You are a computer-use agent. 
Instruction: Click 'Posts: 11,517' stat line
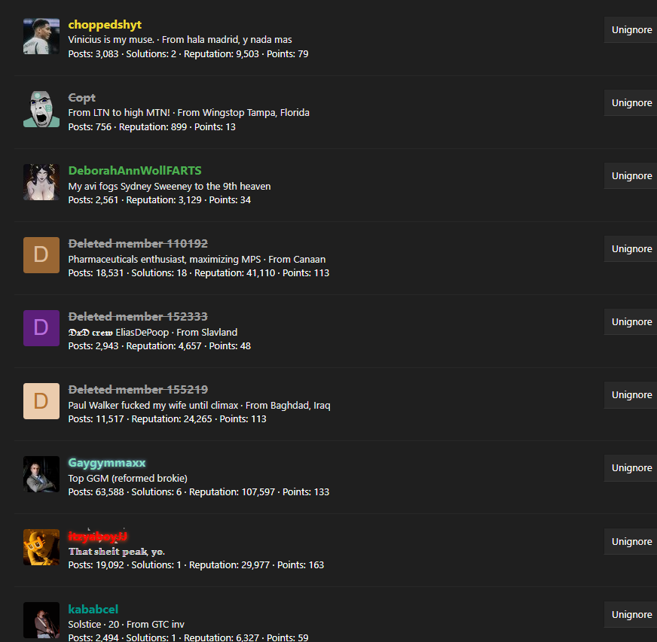(167, 419)
